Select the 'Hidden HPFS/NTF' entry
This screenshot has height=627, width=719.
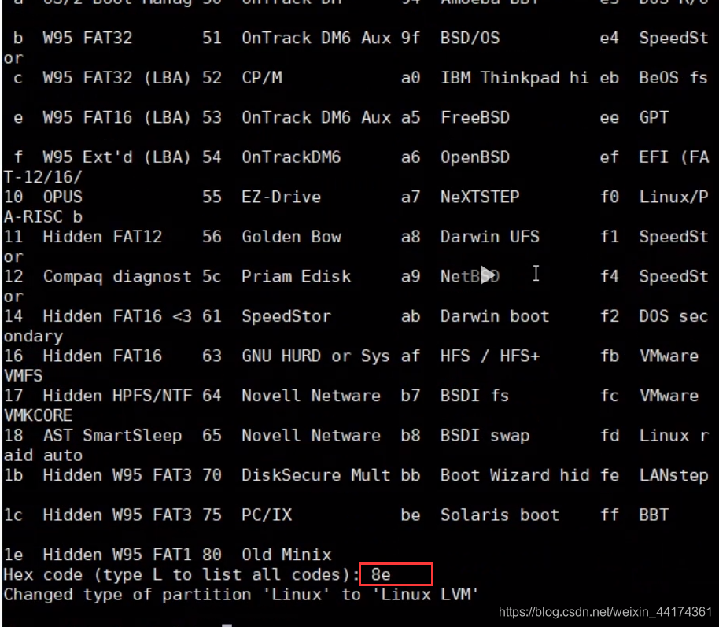(x=117, y=396)
